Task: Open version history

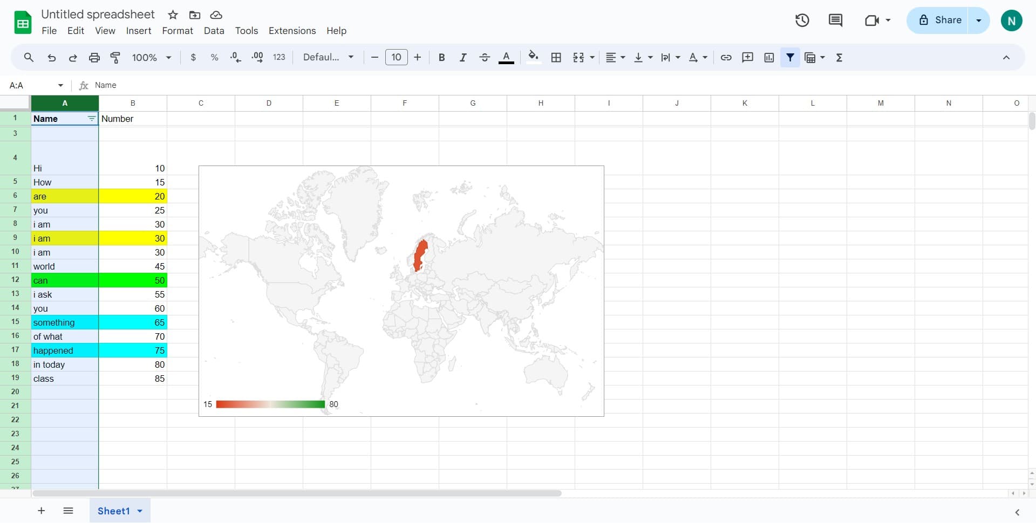Action: pyautogui.click(x=802, y=20)
